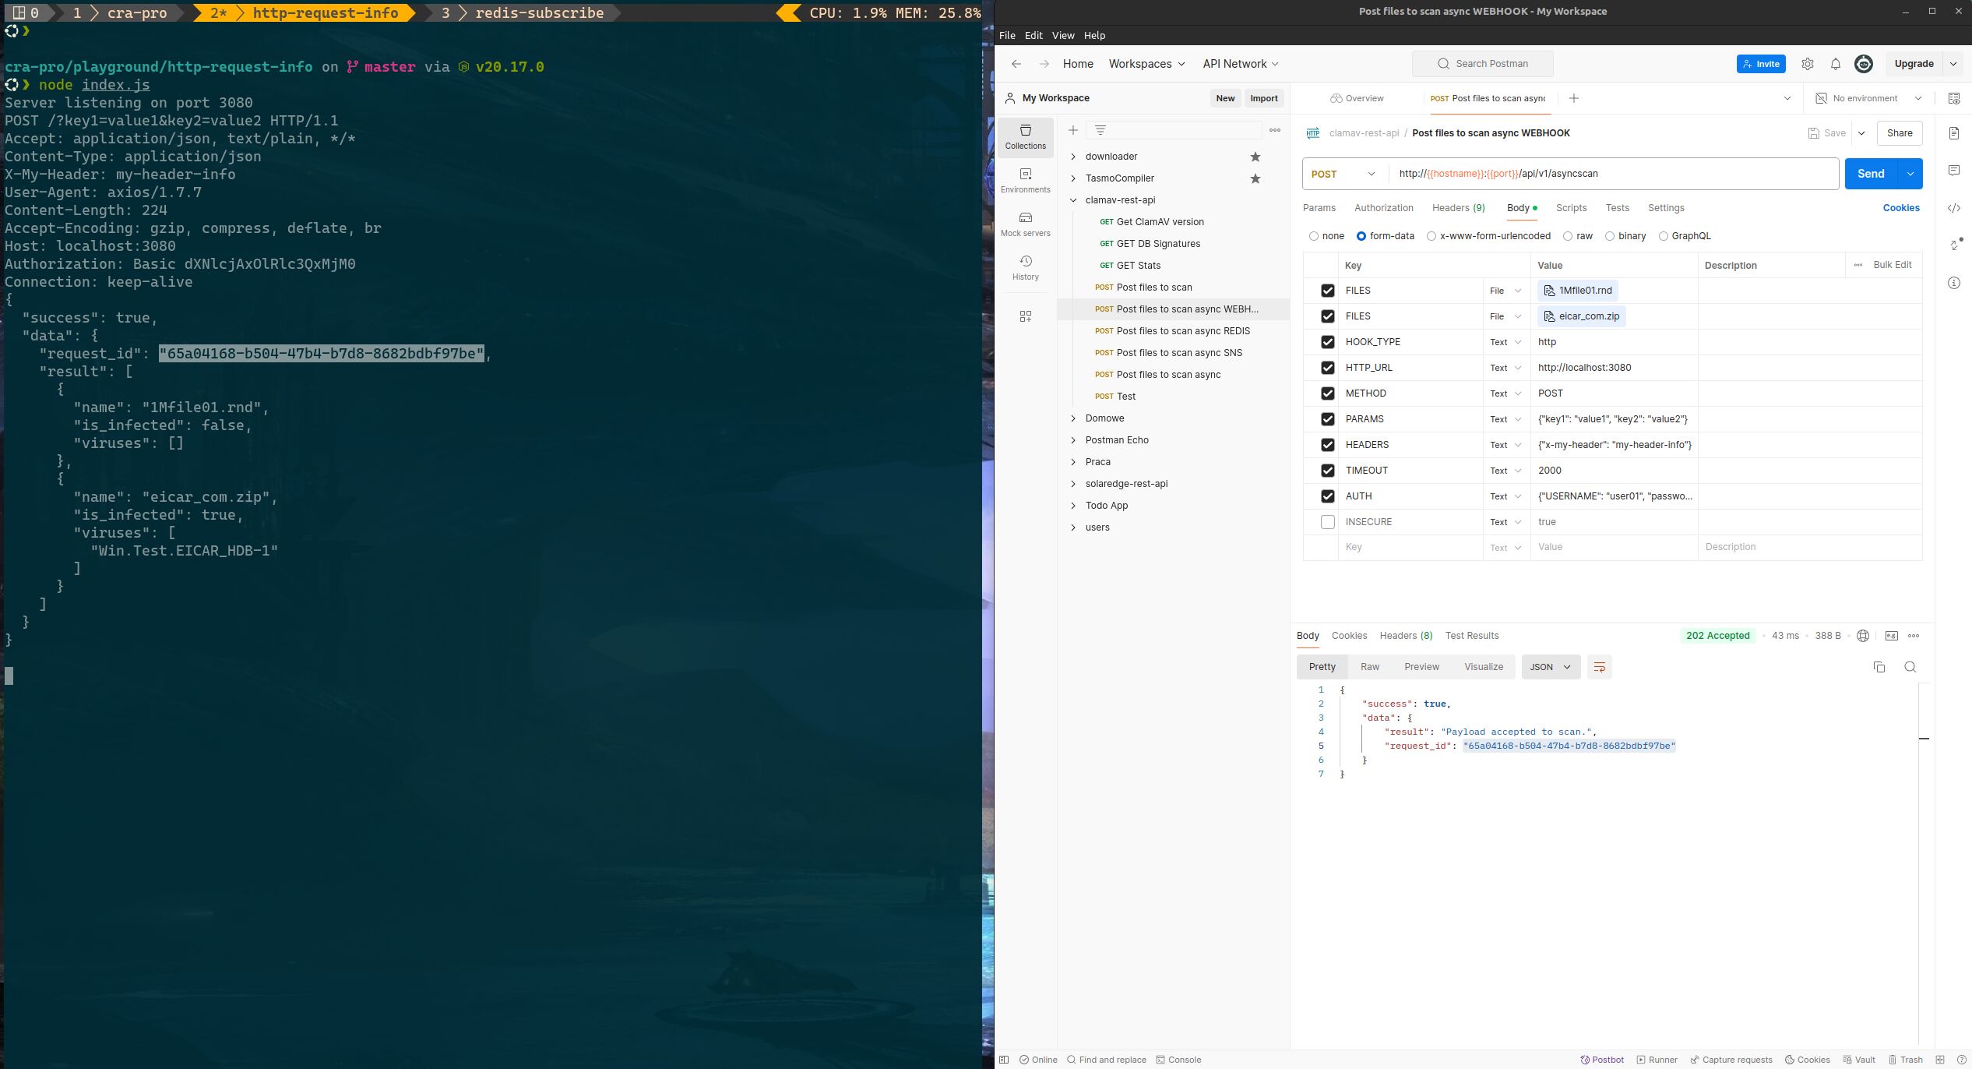Select form-data radio button in Body
The image size is (1972, 1069).
point(1361,235)
